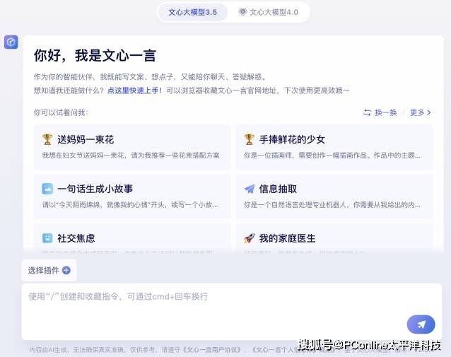The image size is (451, 357).
Task: Click the paper plane icon on 信息抽取
Action: click(249, 189)
